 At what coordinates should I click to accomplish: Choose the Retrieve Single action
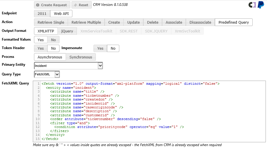(51, 22)
